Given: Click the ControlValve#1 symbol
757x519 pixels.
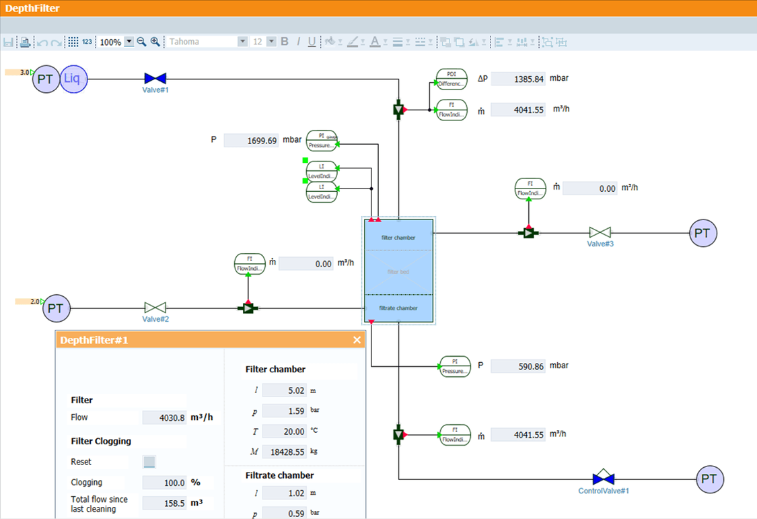Looking at the screenshot, I should pyautogui.click(x=603, y=479).
